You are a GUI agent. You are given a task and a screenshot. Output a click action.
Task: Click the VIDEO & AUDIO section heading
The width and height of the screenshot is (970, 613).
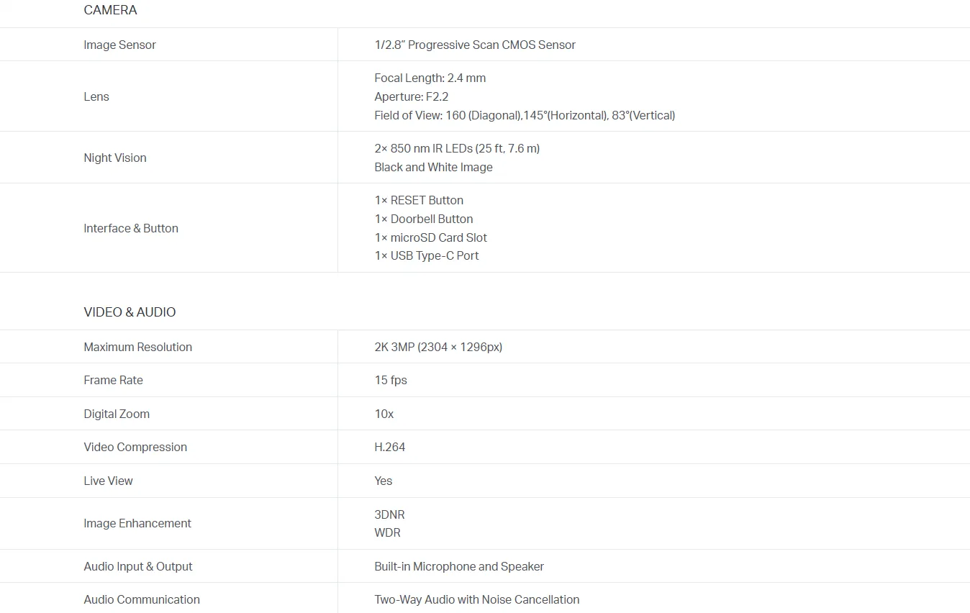point(130,312)
